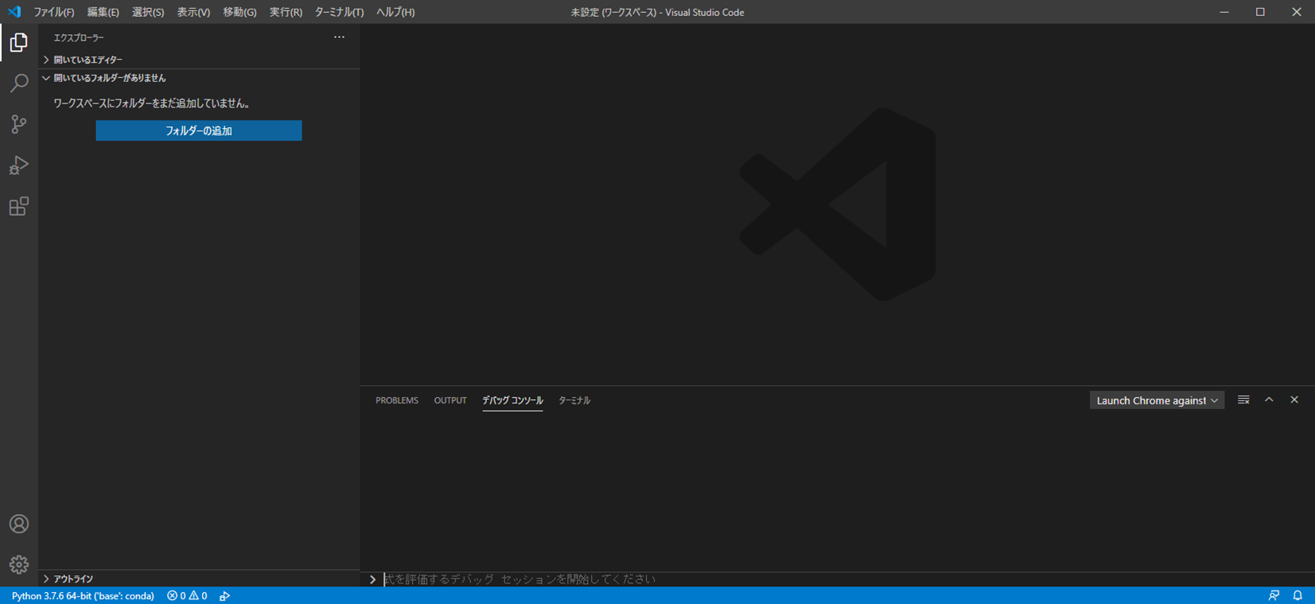This screenshot has width=1315, height=604.
Task: Close the bottom panel
Action: 1294,400
